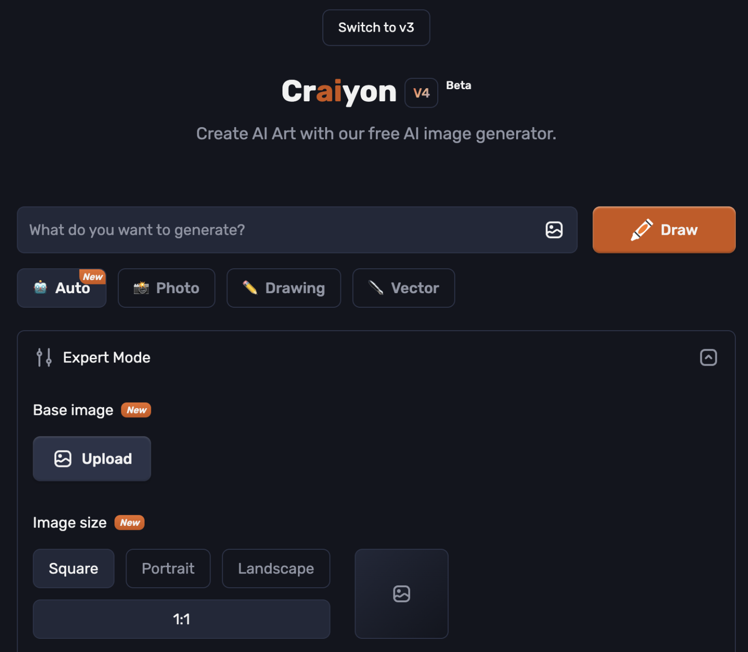This screenshot has width=748, height=652.
Task: Select the Auto mode with robot icon
Action: point(61,288)
